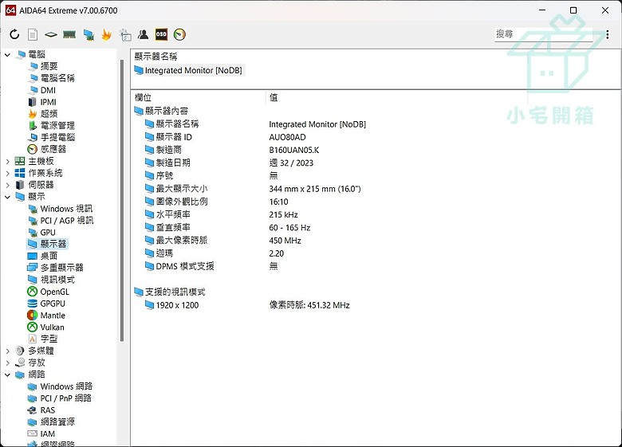Collapse the 顯示 tree node
This screenshot has height=447, width=622.
coord(7,197)
